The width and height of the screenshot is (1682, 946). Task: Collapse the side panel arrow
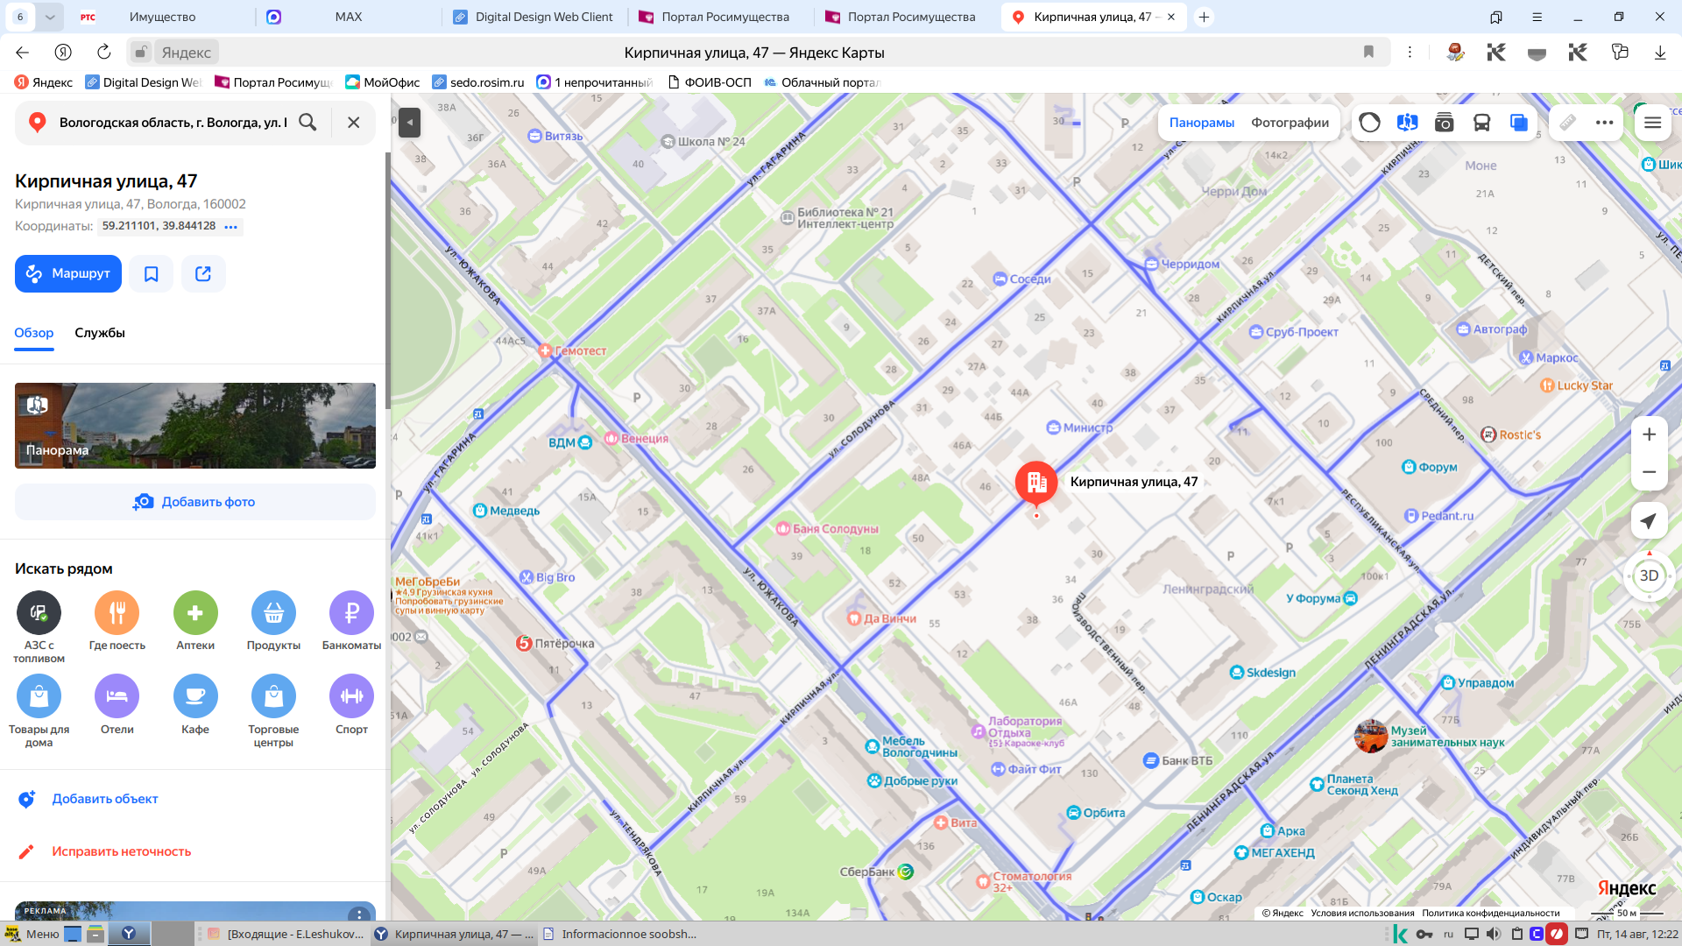409,123
